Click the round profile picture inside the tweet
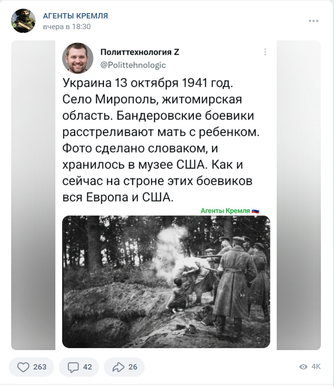The height and width of the screenshot is (387, 334). pyautogui.click(x=78, y=58)
